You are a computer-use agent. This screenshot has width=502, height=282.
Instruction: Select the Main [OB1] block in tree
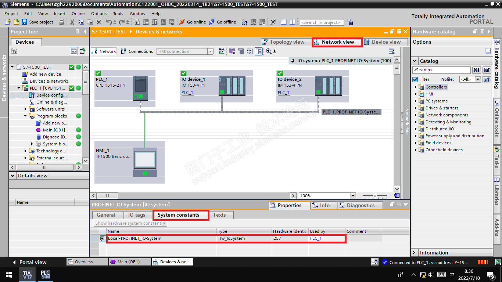click(x=54, y=130)
